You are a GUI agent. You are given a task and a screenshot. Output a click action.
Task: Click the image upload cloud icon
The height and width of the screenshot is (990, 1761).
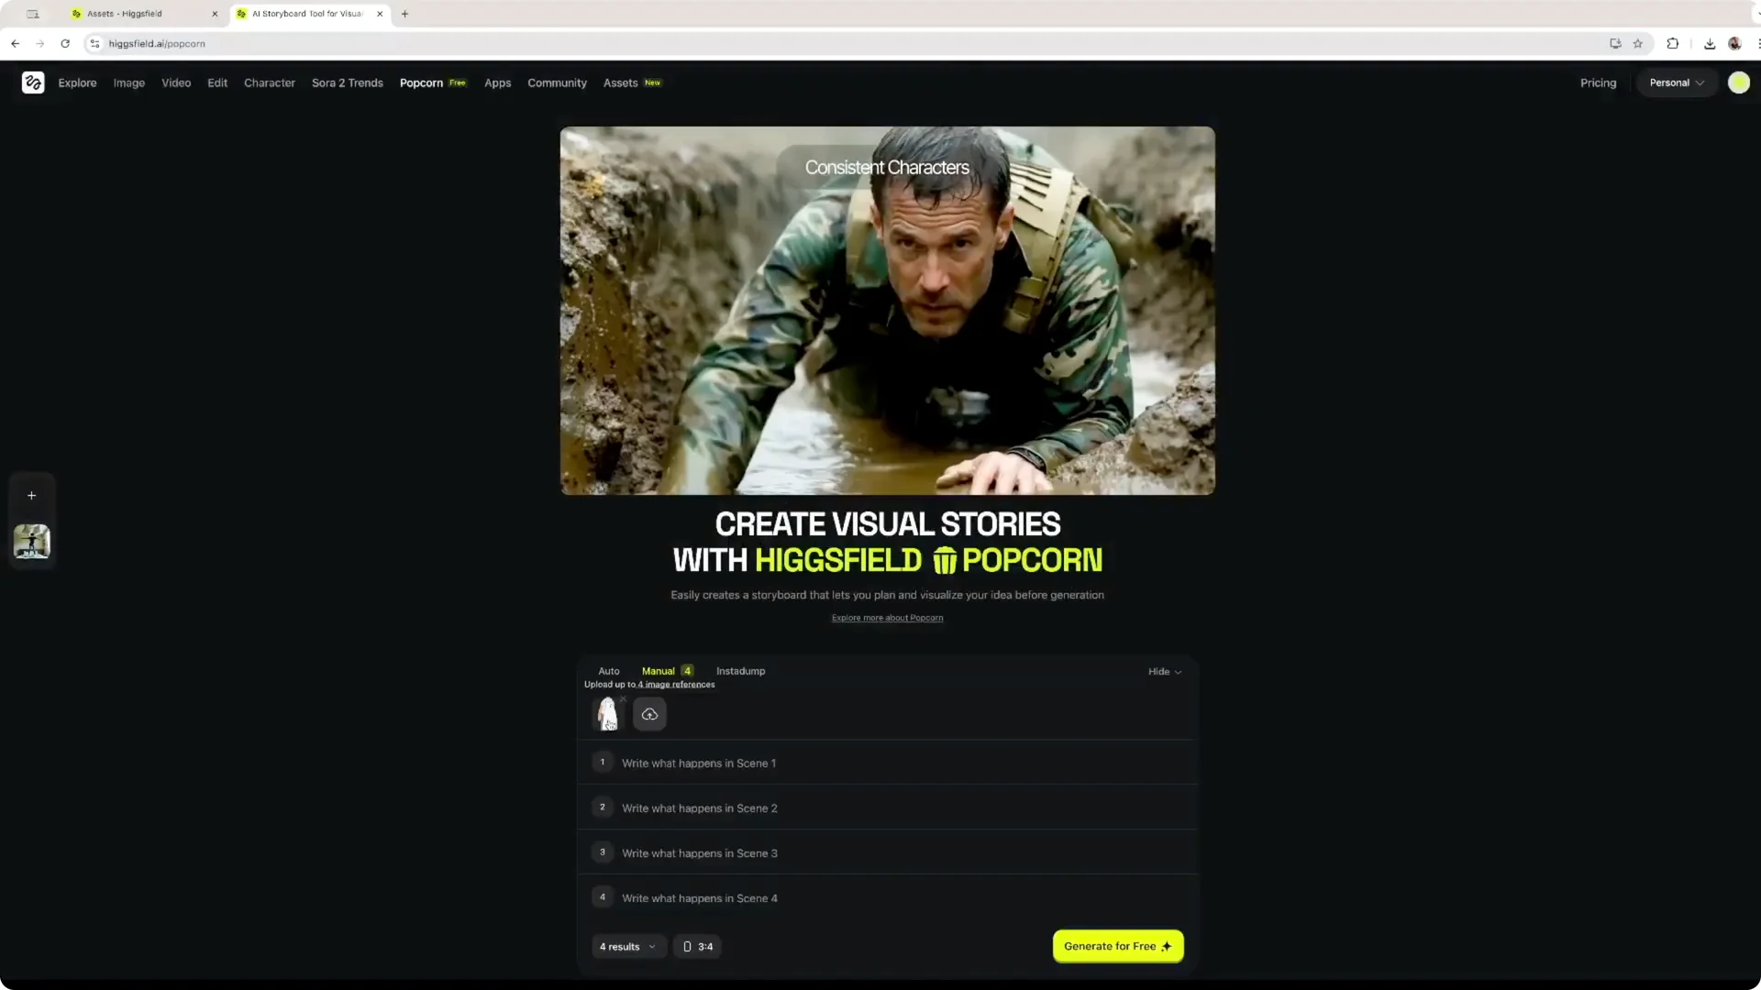pos(649,713)
